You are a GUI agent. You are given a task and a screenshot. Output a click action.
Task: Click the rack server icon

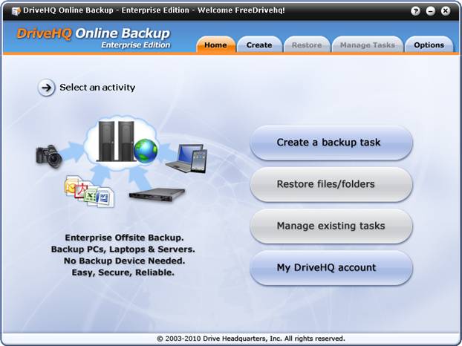tap(155, 195)
